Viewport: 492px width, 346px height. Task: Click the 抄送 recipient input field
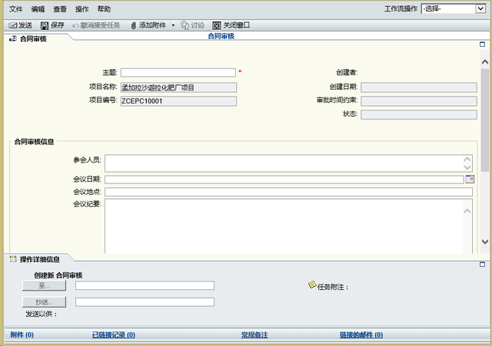click(x=145, y=302)
